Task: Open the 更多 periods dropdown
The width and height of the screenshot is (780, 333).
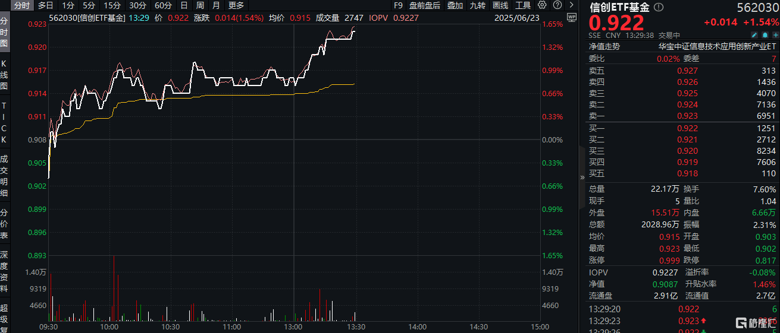Action: coord(236,5)
